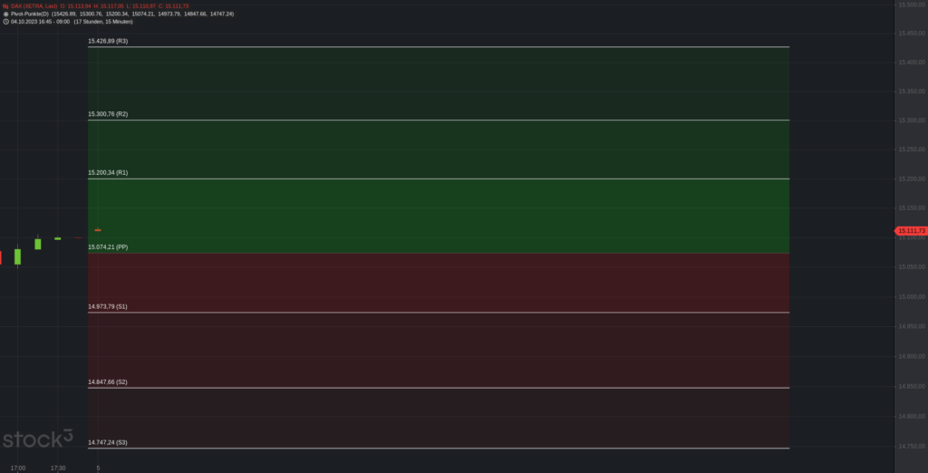Screen dimensions: 928x473
Task: Click the PP pivot point label 15.074,21
Action: coord(108,246)
